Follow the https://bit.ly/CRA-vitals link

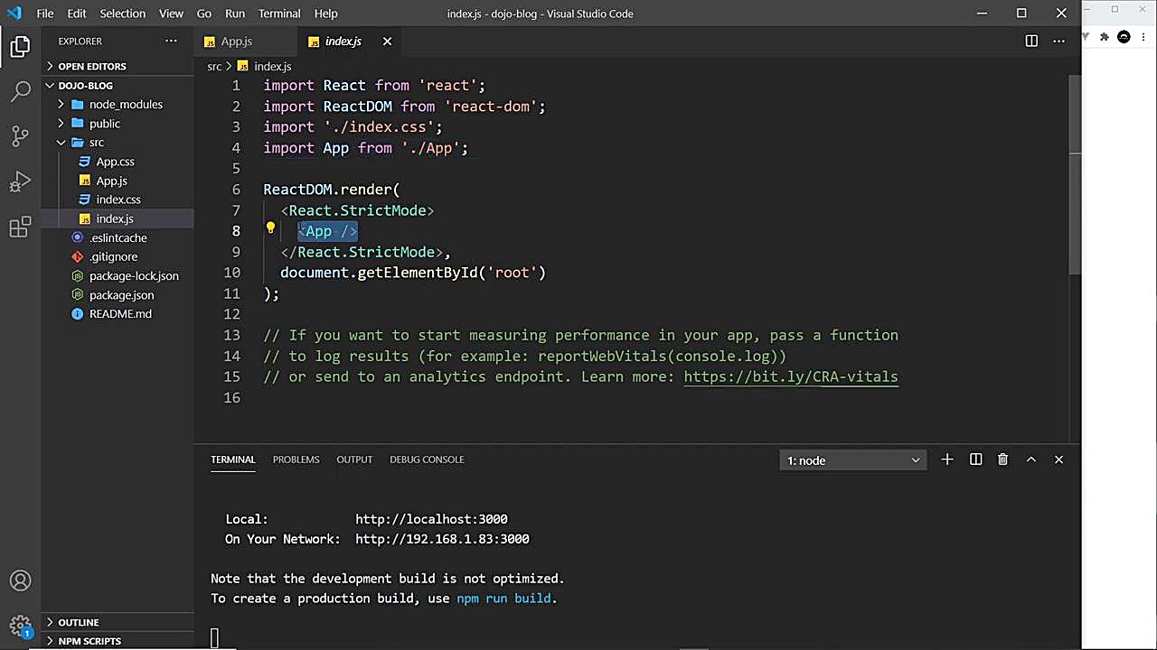791,376
